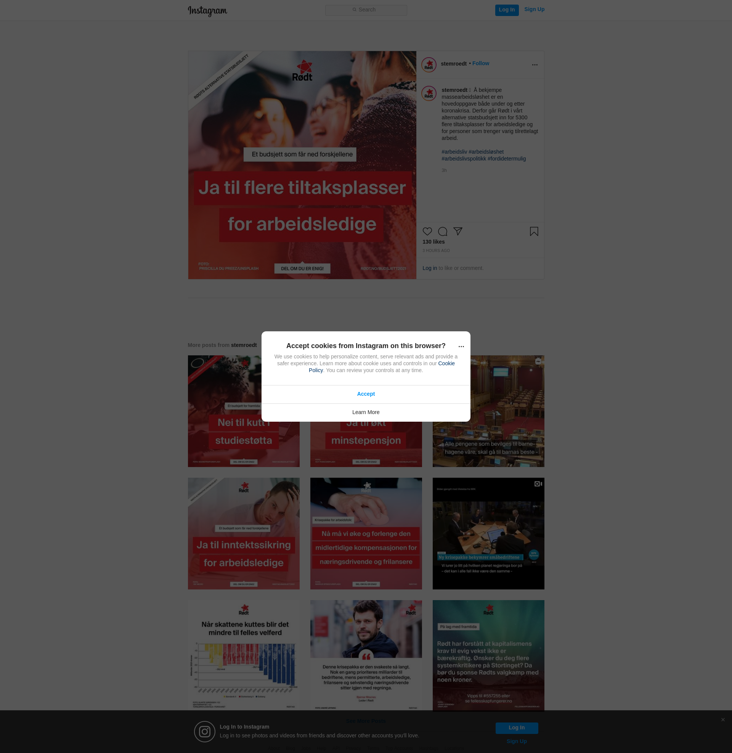Click the header Sign Up link
This screenshot has width=732, height=753.
534,9
